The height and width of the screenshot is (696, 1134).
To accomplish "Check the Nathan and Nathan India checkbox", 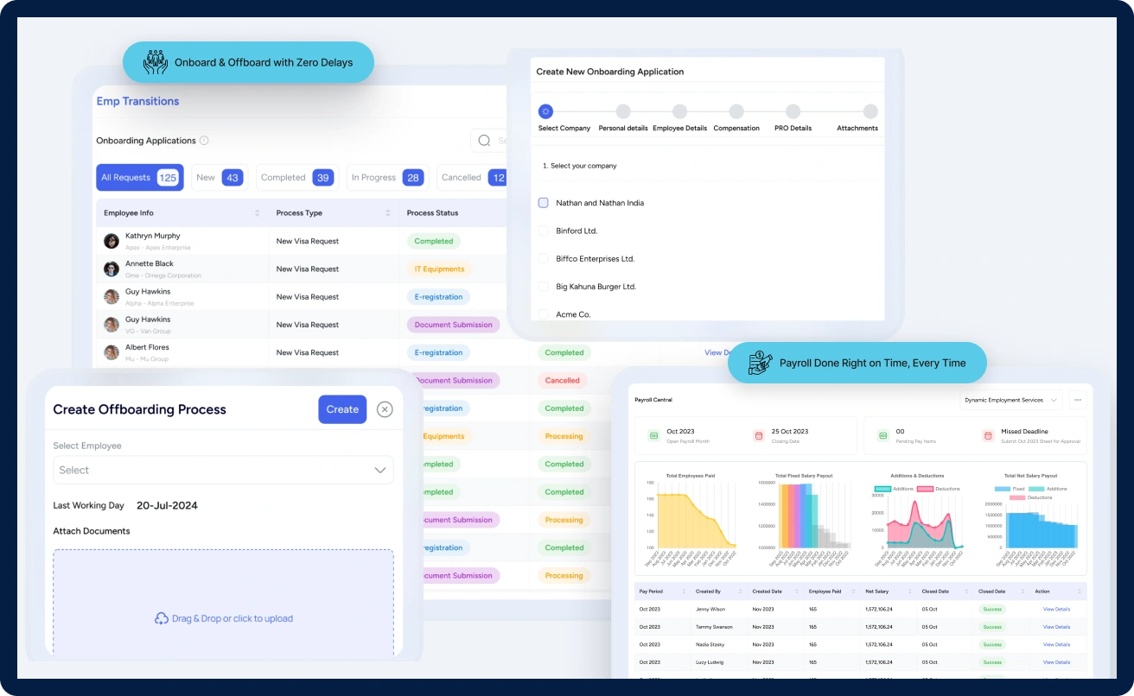I will pyautogui.click(x=544, y=203).
